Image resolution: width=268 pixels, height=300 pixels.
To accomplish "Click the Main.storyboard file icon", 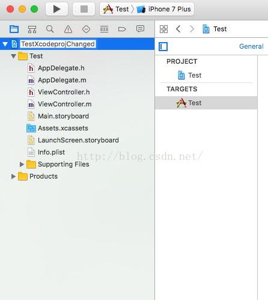I will (31, 116).
